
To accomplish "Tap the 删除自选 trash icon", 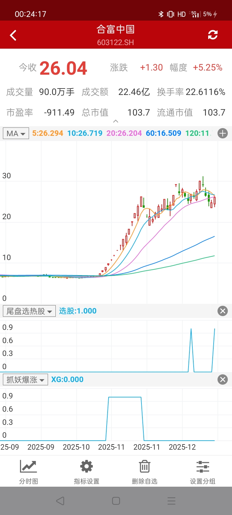I will click(x=144, y=472).
